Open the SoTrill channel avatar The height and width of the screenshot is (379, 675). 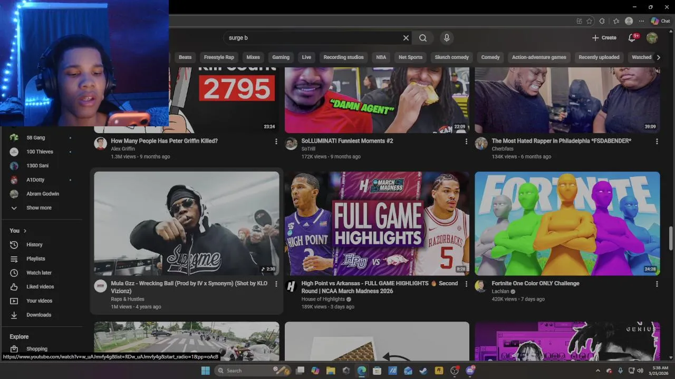(x=291, y=144)
